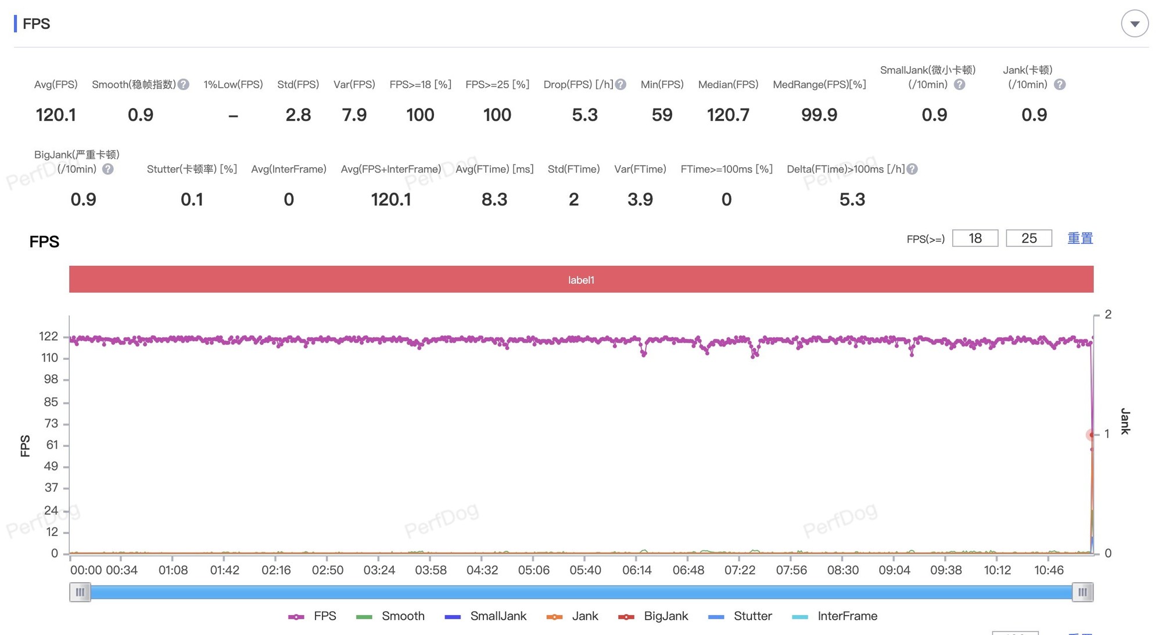Edit the FPS>=25 threshold input field

pos(1029,237)
